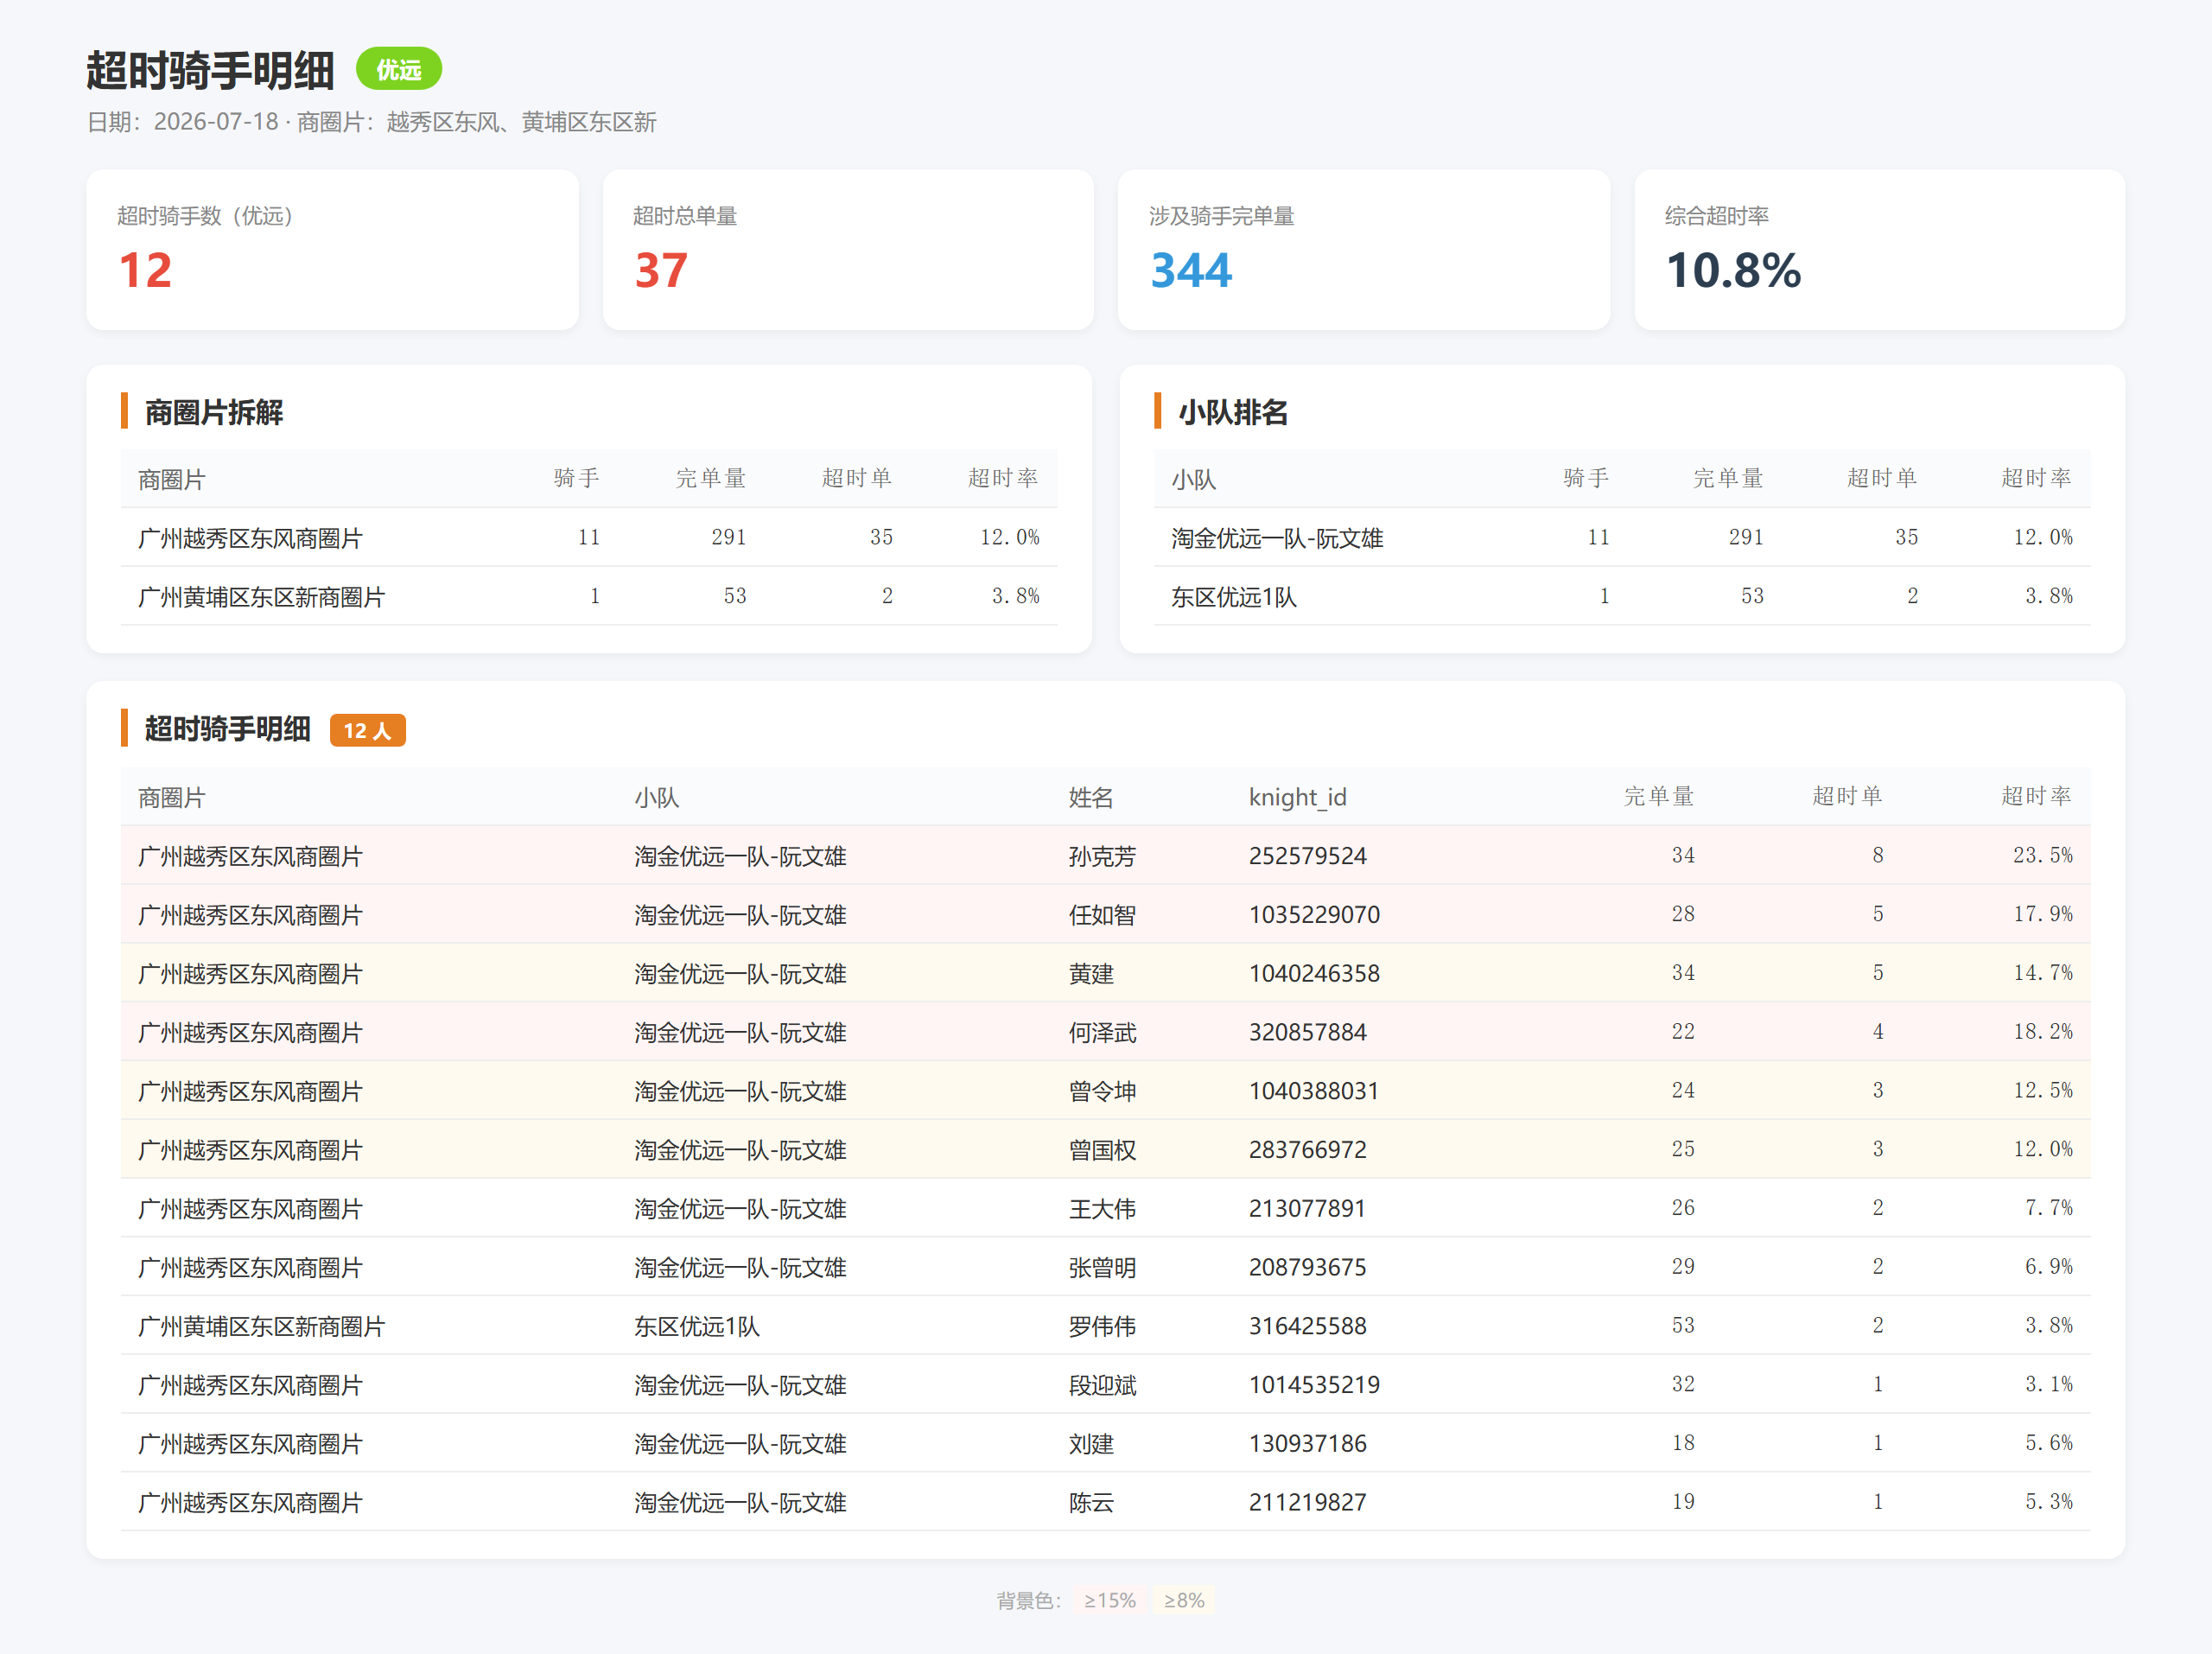
Task: Select the ≥8% legend swatch
Action: click(1184, 1600)
